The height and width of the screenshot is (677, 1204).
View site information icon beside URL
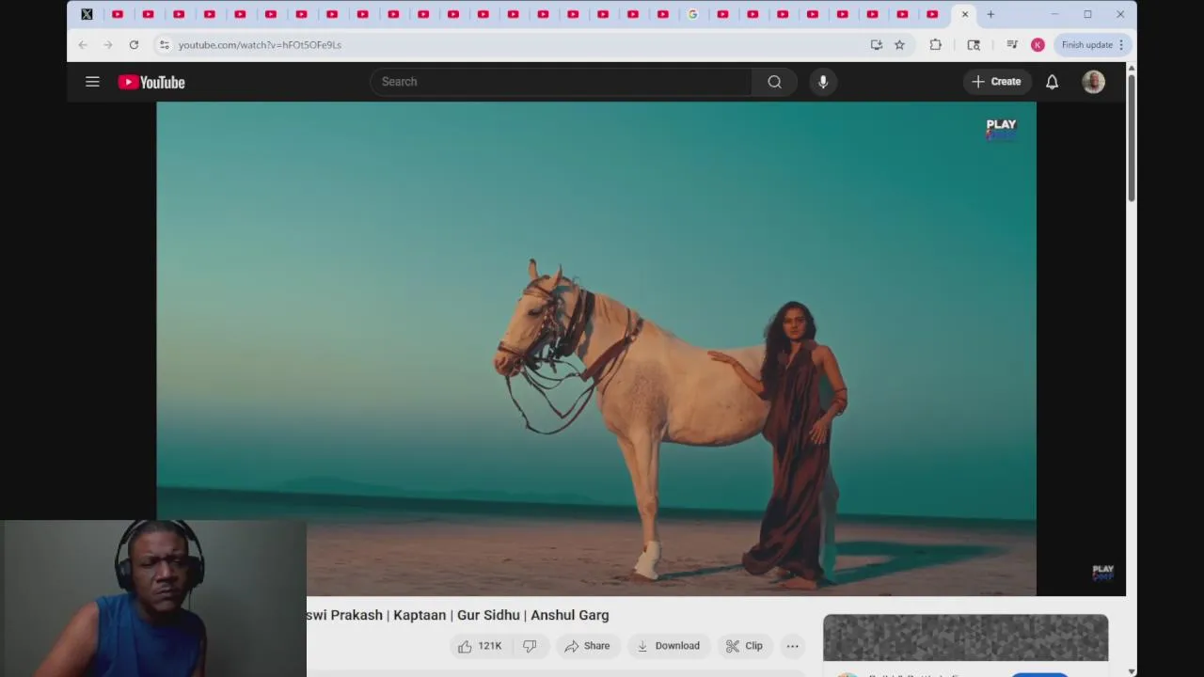coord(164,44)
